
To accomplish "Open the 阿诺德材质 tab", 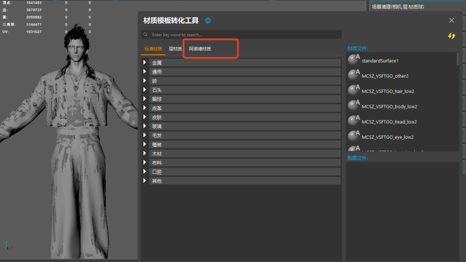I will (x=200, y=49).
